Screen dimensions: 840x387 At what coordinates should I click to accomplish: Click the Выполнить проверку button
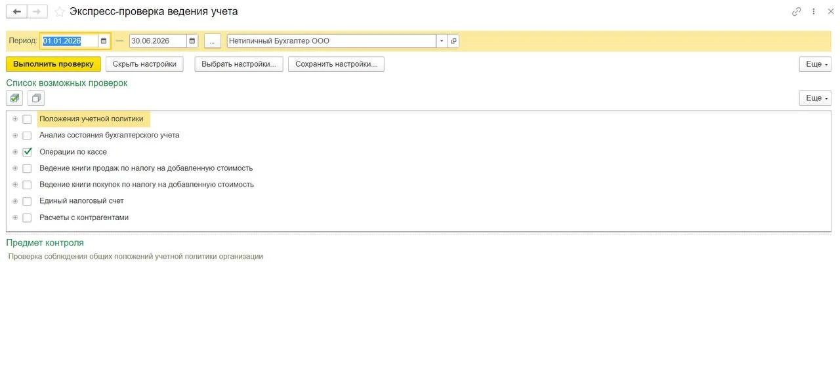(53, 64)
